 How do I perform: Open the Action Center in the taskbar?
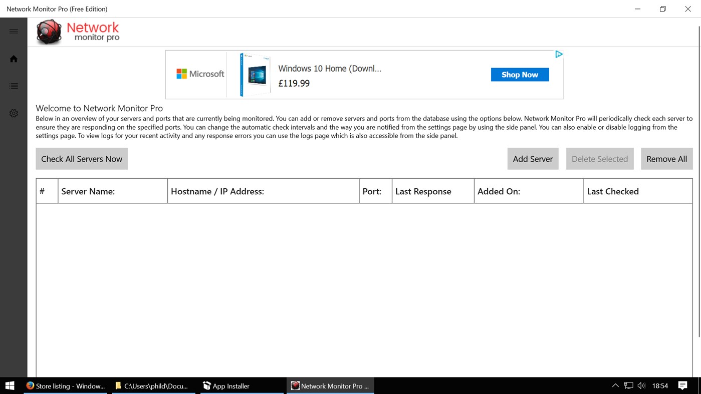[681, 385]
